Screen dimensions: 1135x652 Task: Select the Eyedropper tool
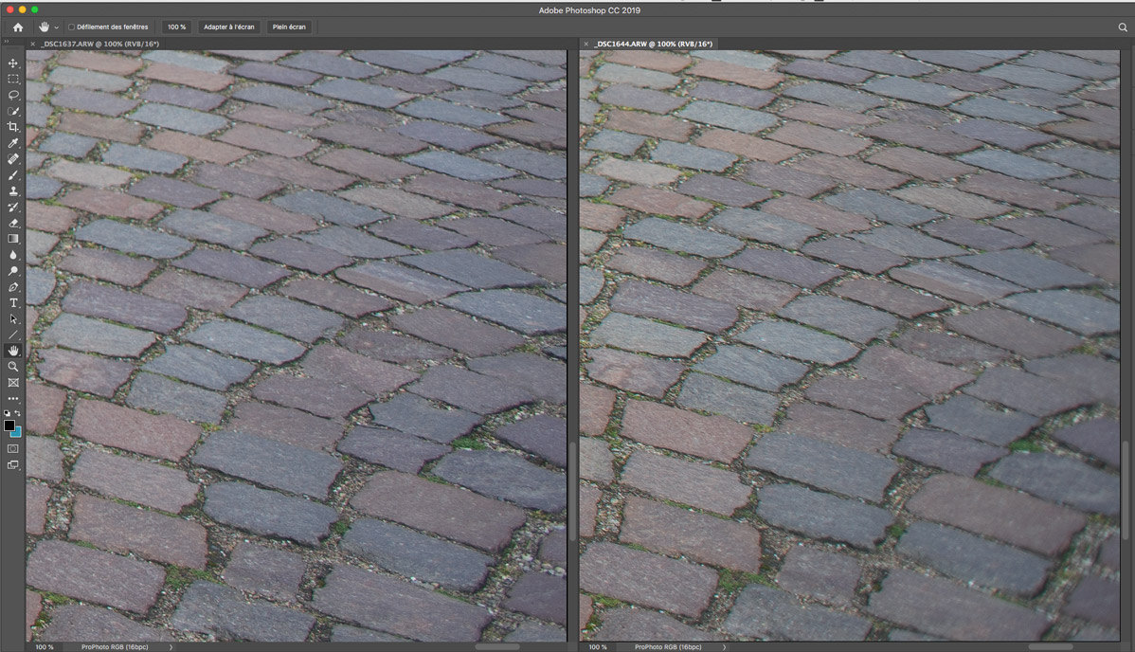[13, 143]
